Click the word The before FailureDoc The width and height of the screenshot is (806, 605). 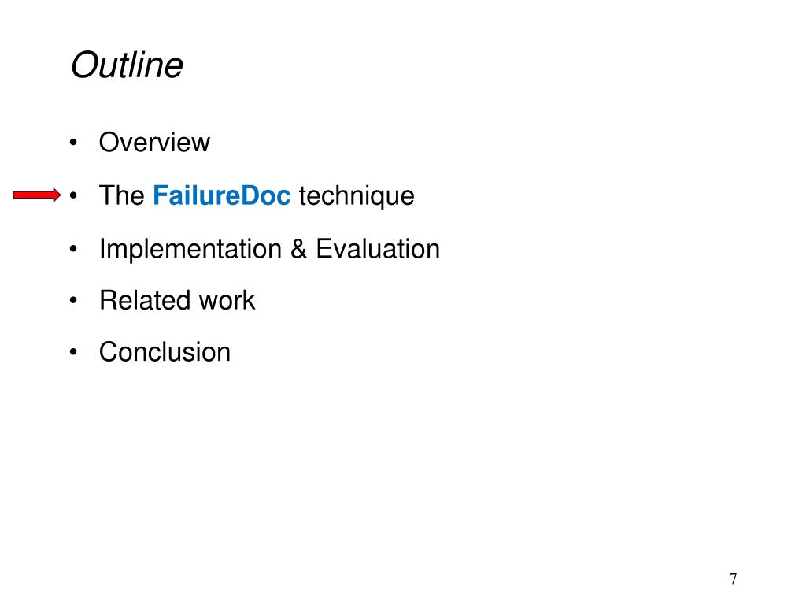point(121,195)
